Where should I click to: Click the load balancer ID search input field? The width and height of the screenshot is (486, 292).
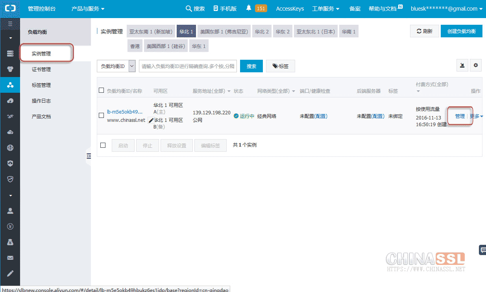188,66
